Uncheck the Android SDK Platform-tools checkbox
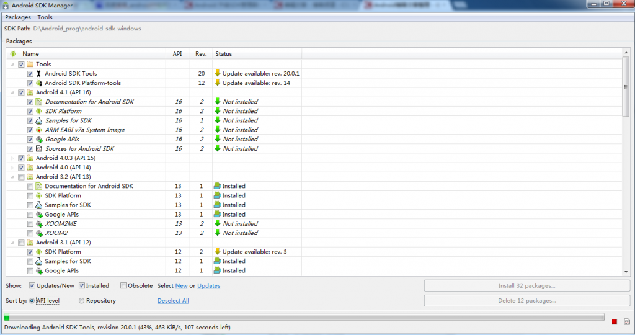The image size is (635, 335). (x=30, y=83)
